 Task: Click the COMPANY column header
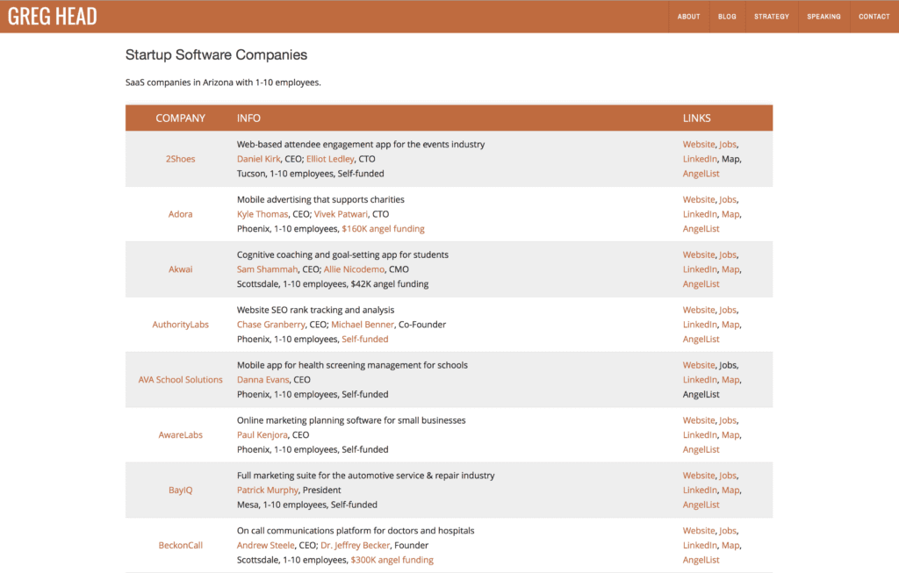(181, 118)
